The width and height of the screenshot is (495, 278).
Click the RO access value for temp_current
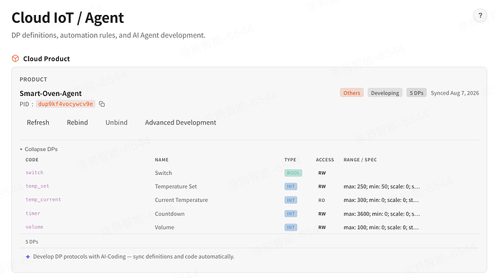(321, 200)
